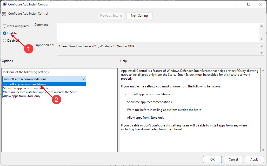Screen dimensions: 267x166
Task: Choose 'Show me app recommendations' option
Action: coord(25,88)
